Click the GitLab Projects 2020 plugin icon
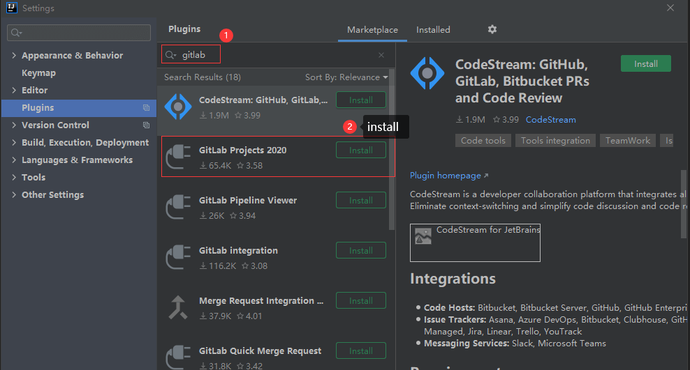The height and width of the screenshot is (370, 690). pos(178,157)
